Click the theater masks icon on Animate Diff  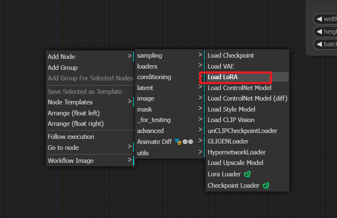(178, 142)
